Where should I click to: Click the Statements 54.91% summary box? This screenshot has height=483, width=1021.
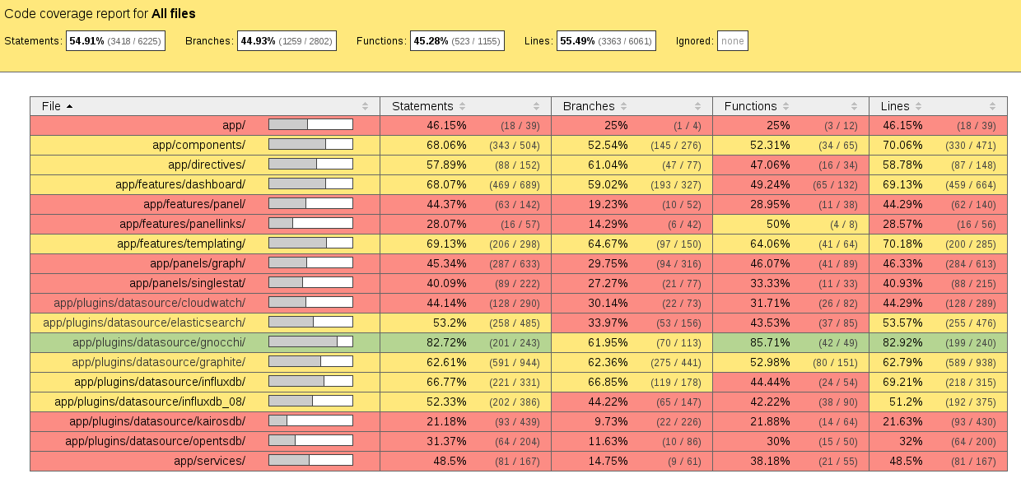115,41
